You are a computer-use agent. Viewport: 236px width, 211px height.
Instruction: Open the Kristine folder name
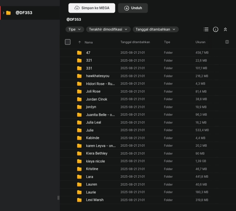92,169
